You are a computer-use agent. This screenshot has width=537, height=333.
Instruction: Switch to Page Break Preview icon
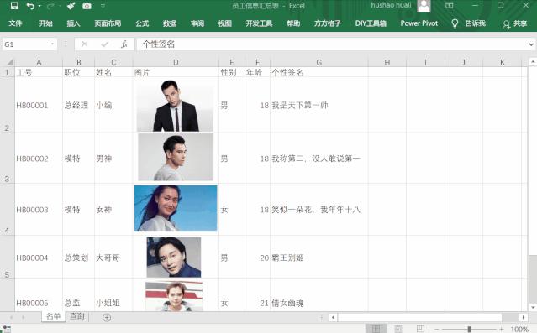pos(420,329)
